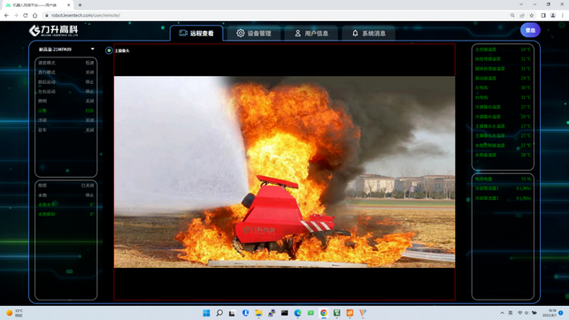Click the person icon on 用户信息 tab
569x320 pixels.
[x=297, y=33]
